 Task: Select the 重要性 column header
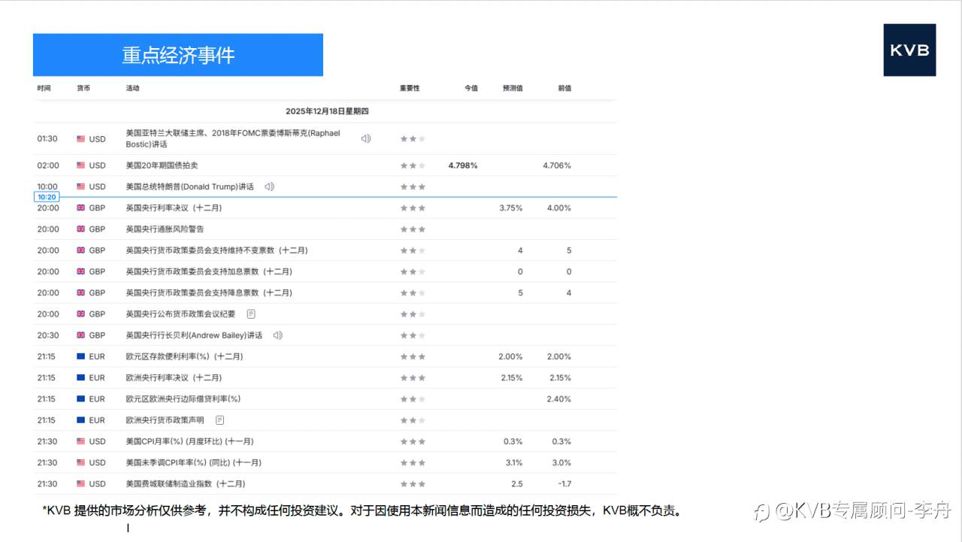point(410,88)
